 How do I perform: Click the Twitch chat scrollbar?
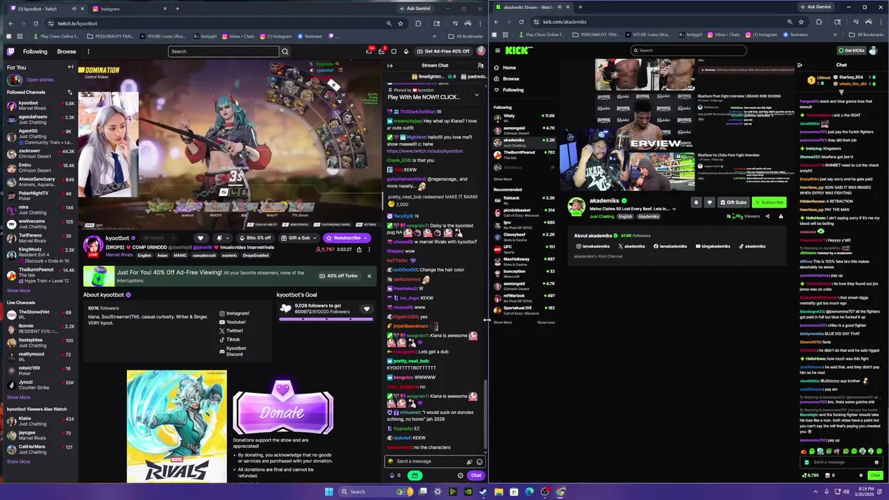click(485, 413)
